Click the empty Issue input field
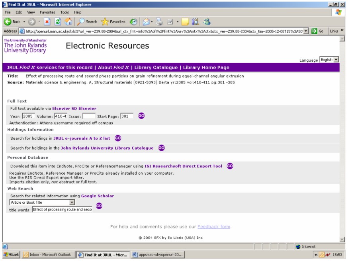The image size is (348, 261). 89,116
